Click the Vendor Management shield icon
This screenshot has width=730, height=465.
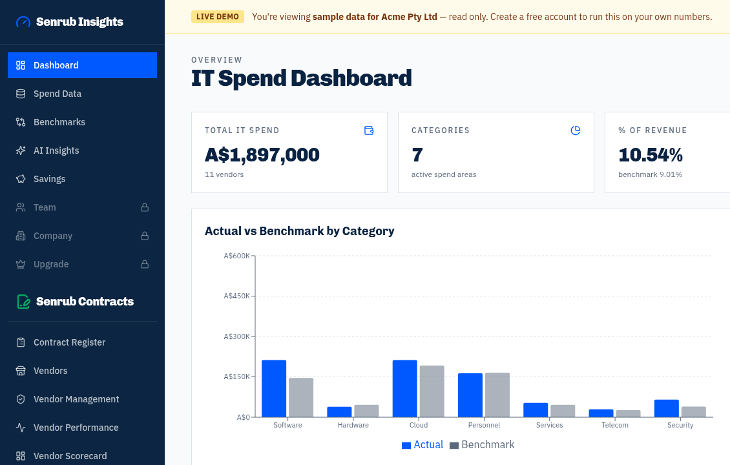[21, 399]
